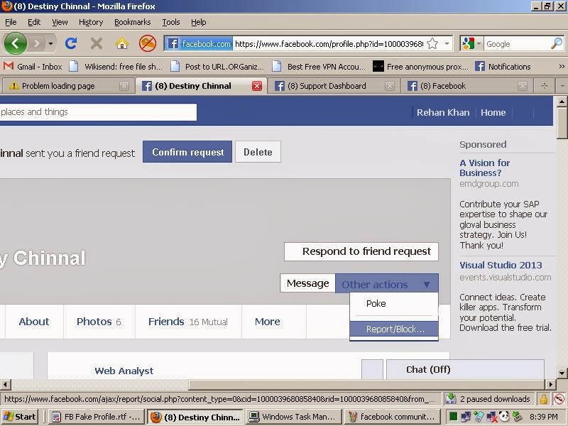Open the A Vision for Business ad link
The height and width of the screenshot is (426, 568).
tap(484, 168)
